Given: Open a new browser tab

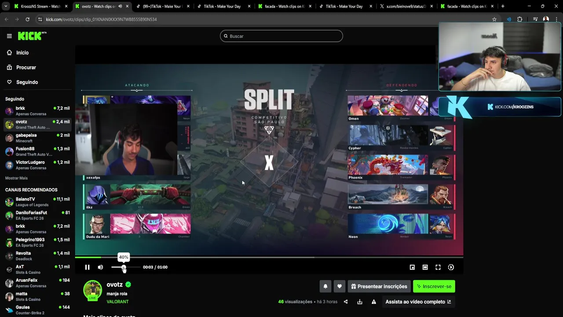Looking at the screenshot, I should (x=503, y=6).
